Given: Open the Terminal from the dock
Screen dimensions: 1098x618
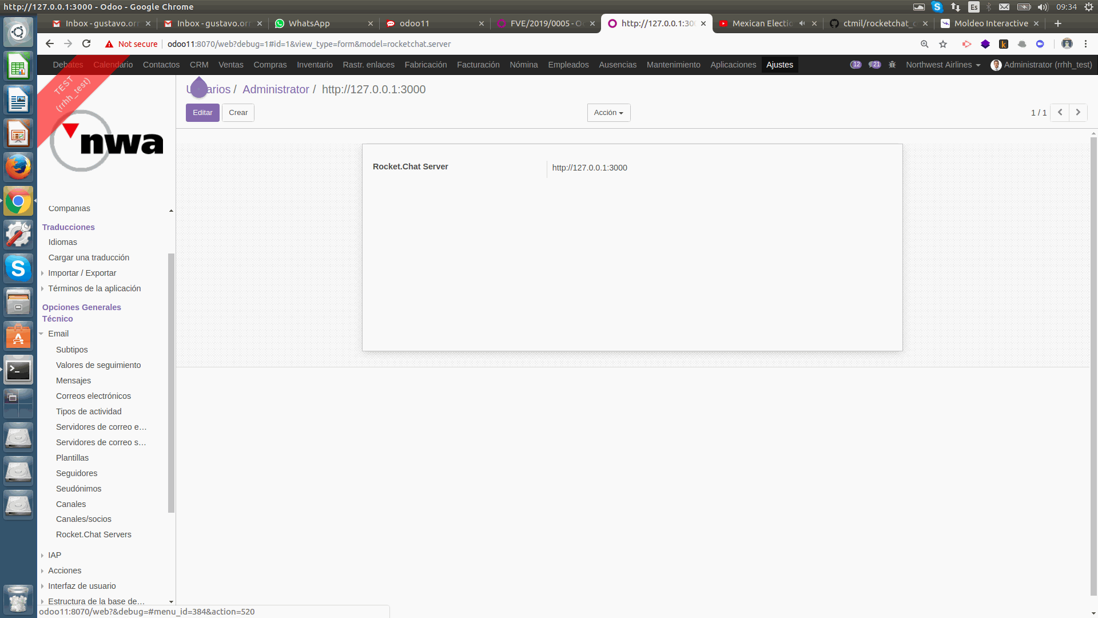Looking at the screenshot, I should click(18, 370).
